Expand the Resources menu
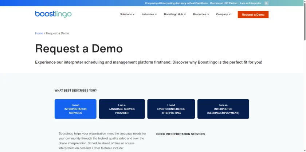Image resolution: width=306 pixels, height=152 pixels. coord(201,14)
